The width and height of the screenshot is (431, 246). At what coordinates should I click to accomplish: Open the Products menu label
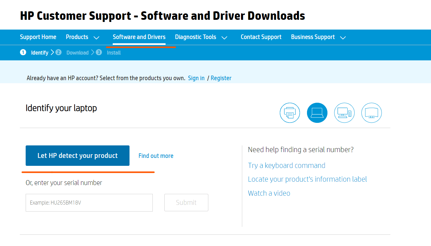(77, 37)
